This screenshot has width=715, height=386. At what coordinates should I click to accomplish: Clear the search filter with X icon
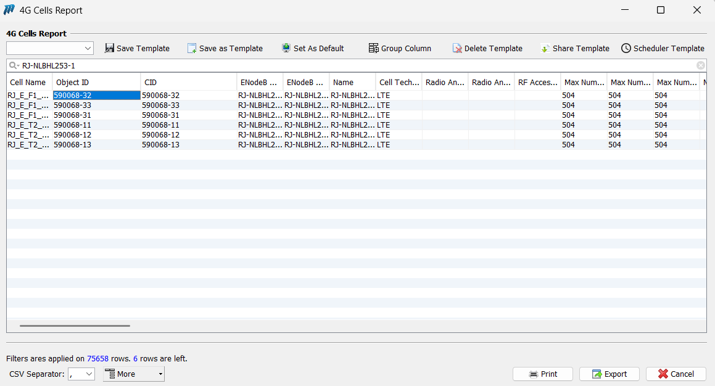pyautogui.click(x=701, y=65)
